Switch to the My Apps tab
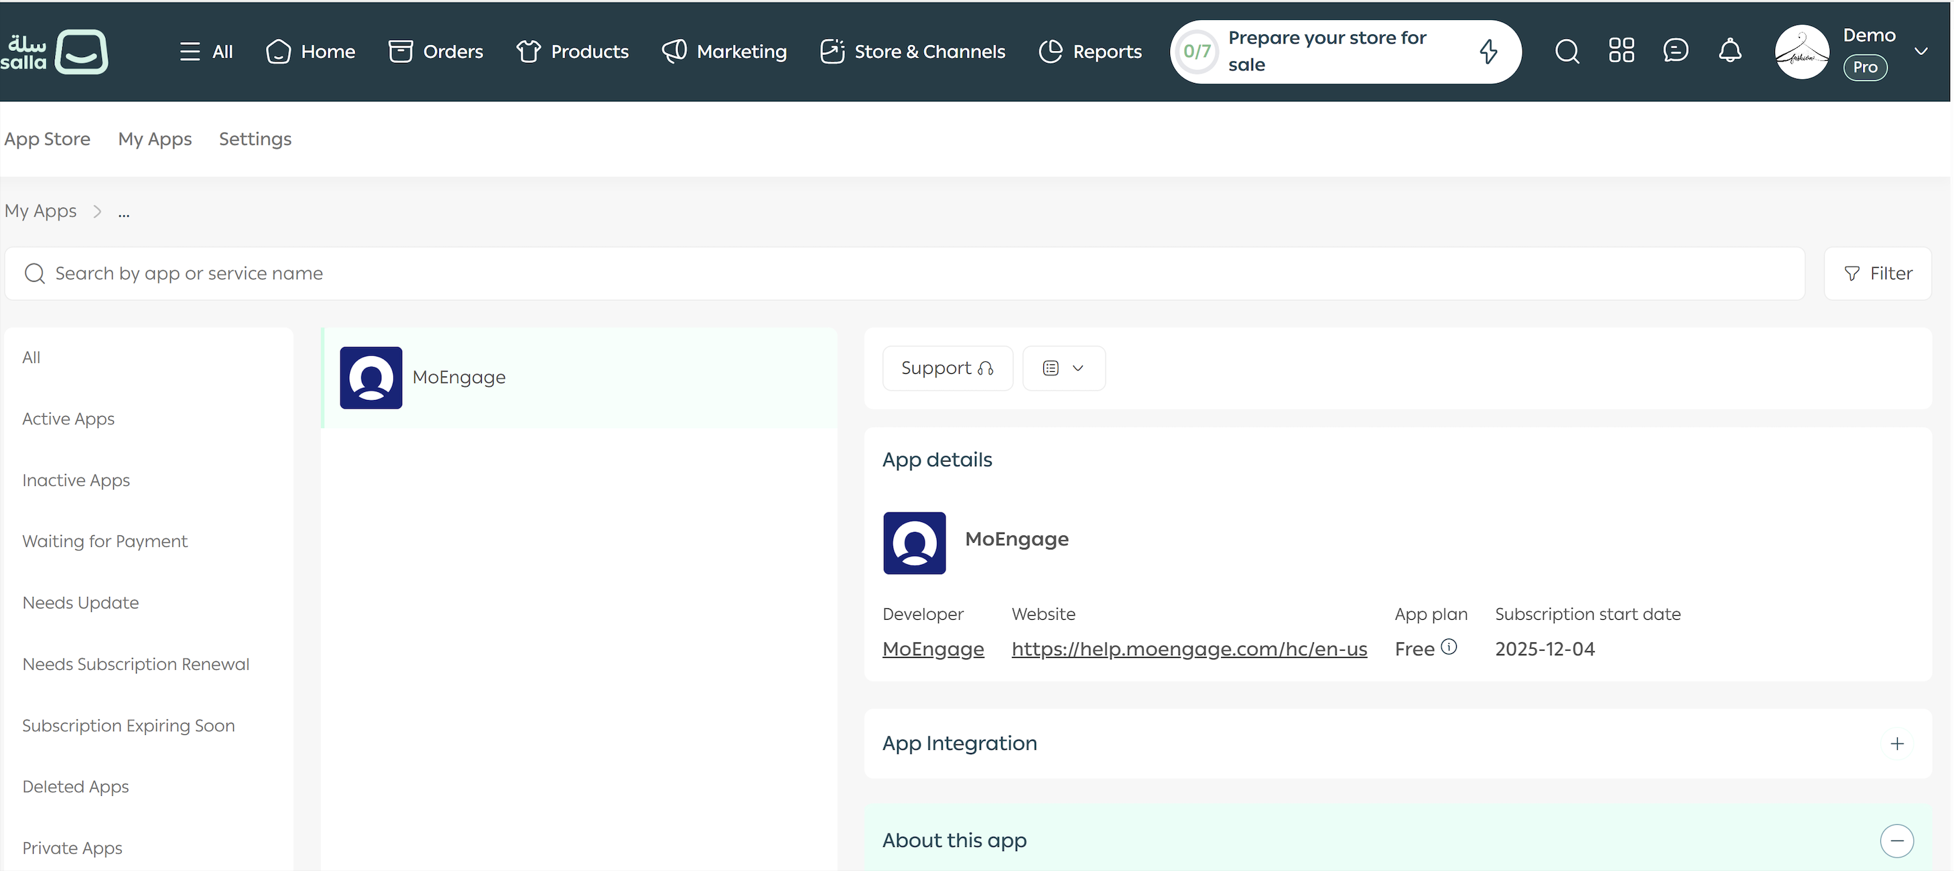This screenshot has width=1954, height=871. [x=155, y=139]
